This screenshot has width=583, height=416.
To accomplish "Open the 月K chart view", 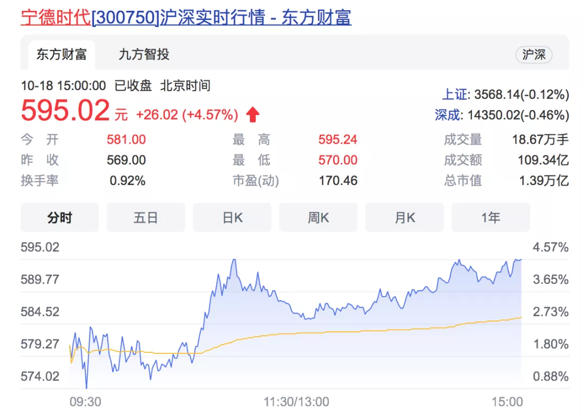I will click(x=404, y=217).
